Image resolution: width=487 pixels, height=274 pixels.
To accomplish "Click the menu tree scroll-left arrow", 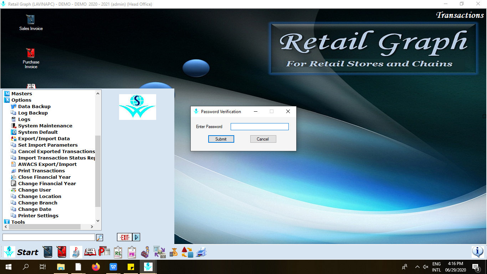I will pyautogui.click(x=6, y=227).
